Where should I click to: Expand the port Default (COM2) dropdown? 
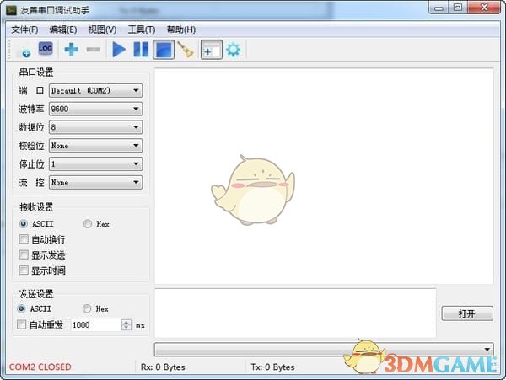95,90
